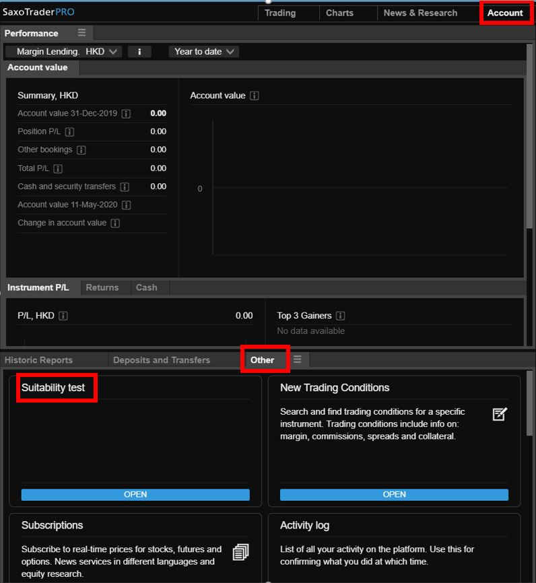Open the Performance panel hamburger menu

tap(82, 33)
